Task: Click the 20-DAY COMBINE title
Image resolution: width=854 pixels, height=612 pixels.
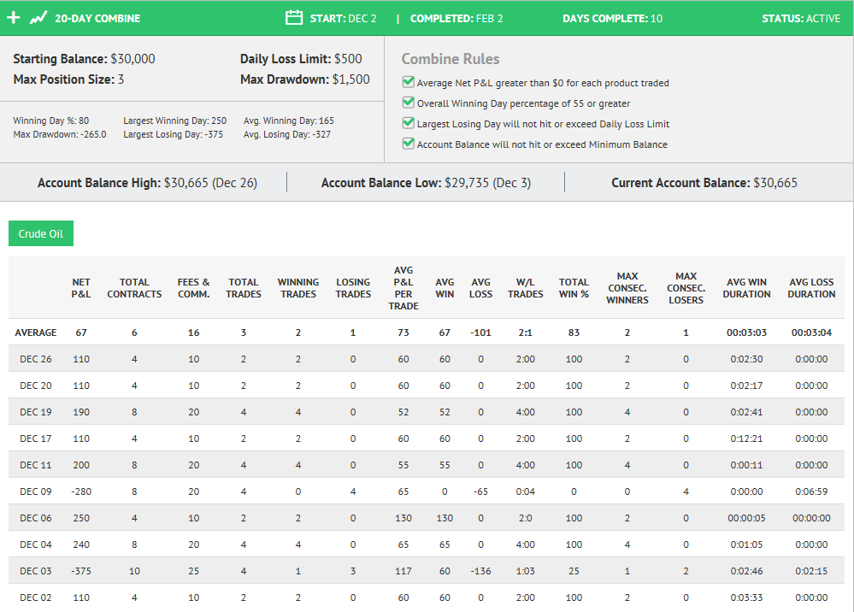Action: coord(97,19)
